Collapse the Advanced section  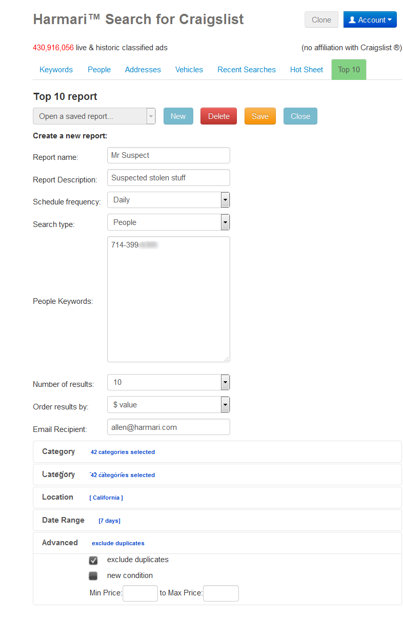point(217,543)
